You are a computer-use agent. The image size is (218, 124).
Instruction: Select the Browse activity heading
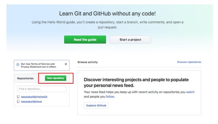(x=87, y=62)
